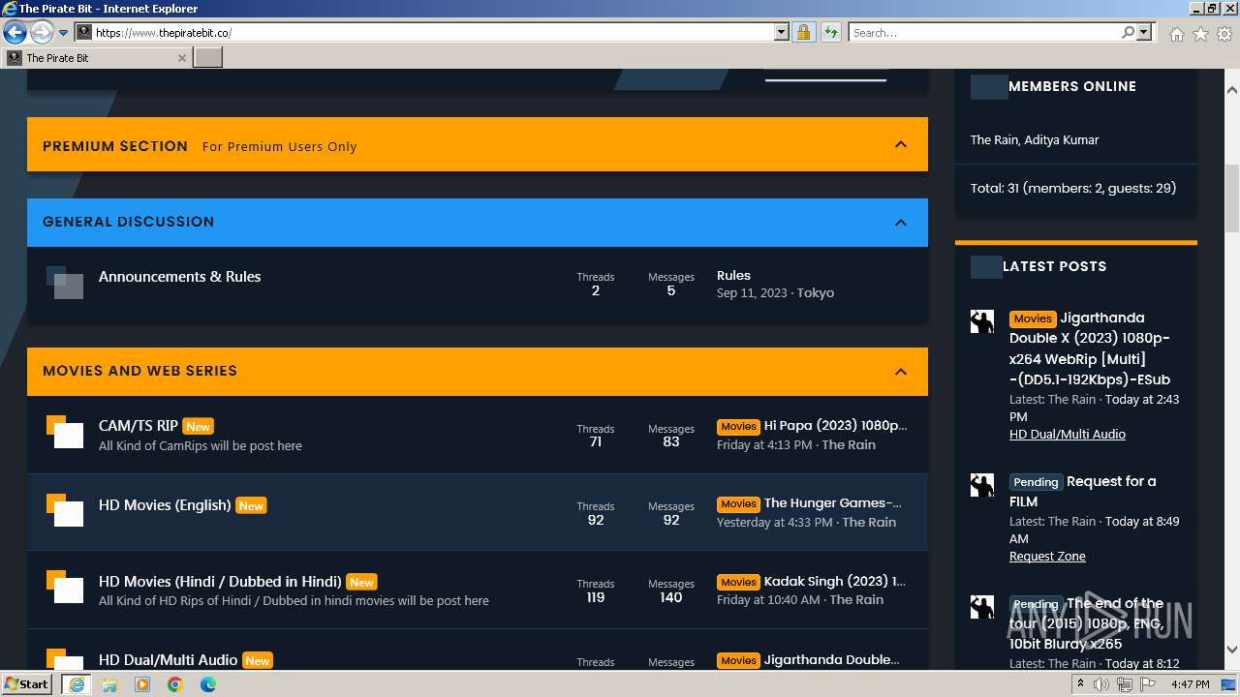The image size is (1240, 697).
Task: Open the Rules latest thread link
Action: pos(733,276)
